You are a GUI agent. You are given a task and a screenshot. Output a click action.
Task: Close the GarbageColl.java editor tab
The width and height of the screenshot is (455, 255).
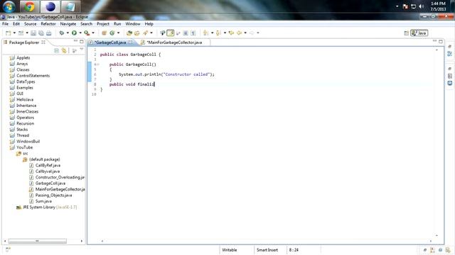click(x=131, y=42)
